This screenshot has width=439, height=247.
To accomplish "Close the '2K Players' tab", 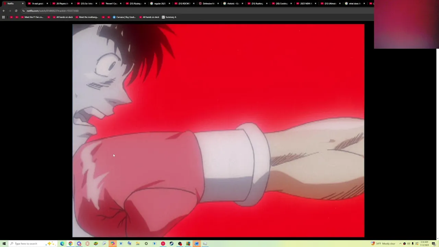I will (72, 3).
